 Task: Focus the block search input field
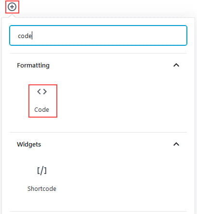(x=98, y=36)
